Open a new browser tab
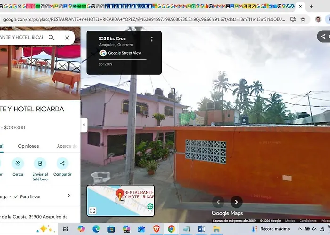 311,6
